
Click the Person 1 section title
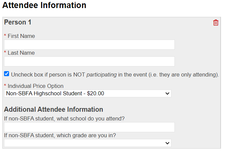coord(18,22)
